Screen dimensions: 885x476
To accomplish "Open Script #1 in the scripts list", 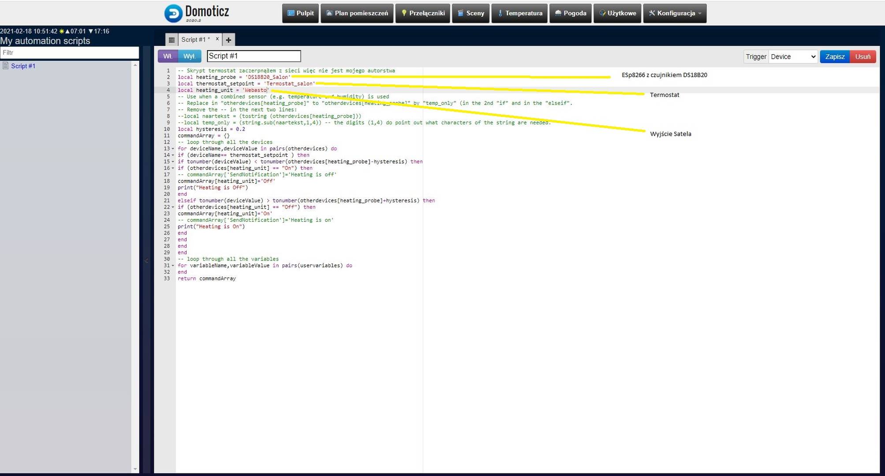I will click(23, 66).
